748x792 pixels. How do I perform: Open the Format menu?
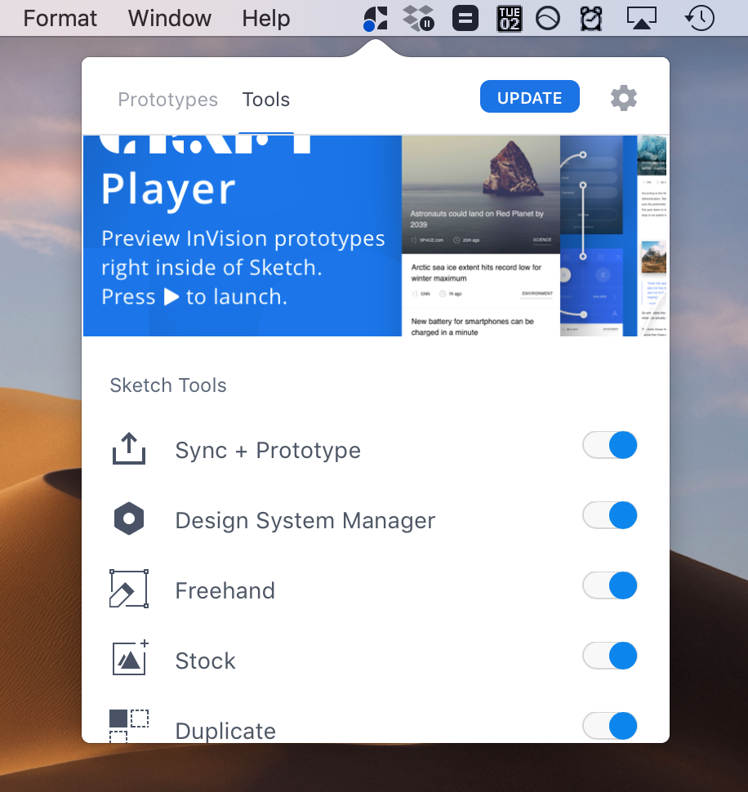[60, 18]
